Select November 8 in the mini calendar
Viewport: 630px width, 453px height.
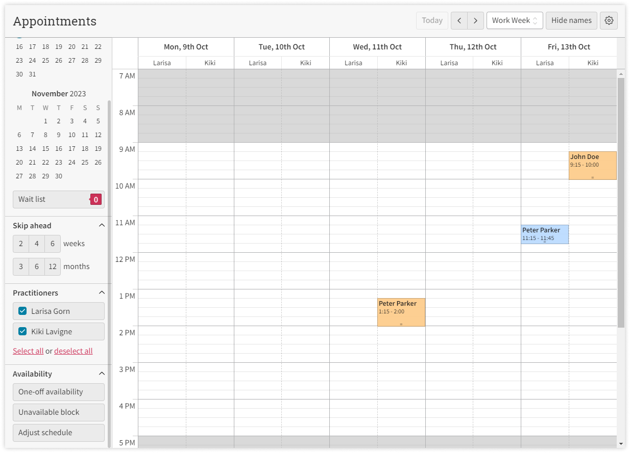click(x=45, y=135)
